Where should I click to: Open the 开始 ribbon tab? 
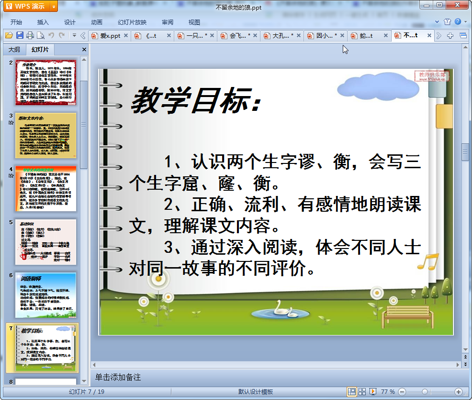coord(16,22)
